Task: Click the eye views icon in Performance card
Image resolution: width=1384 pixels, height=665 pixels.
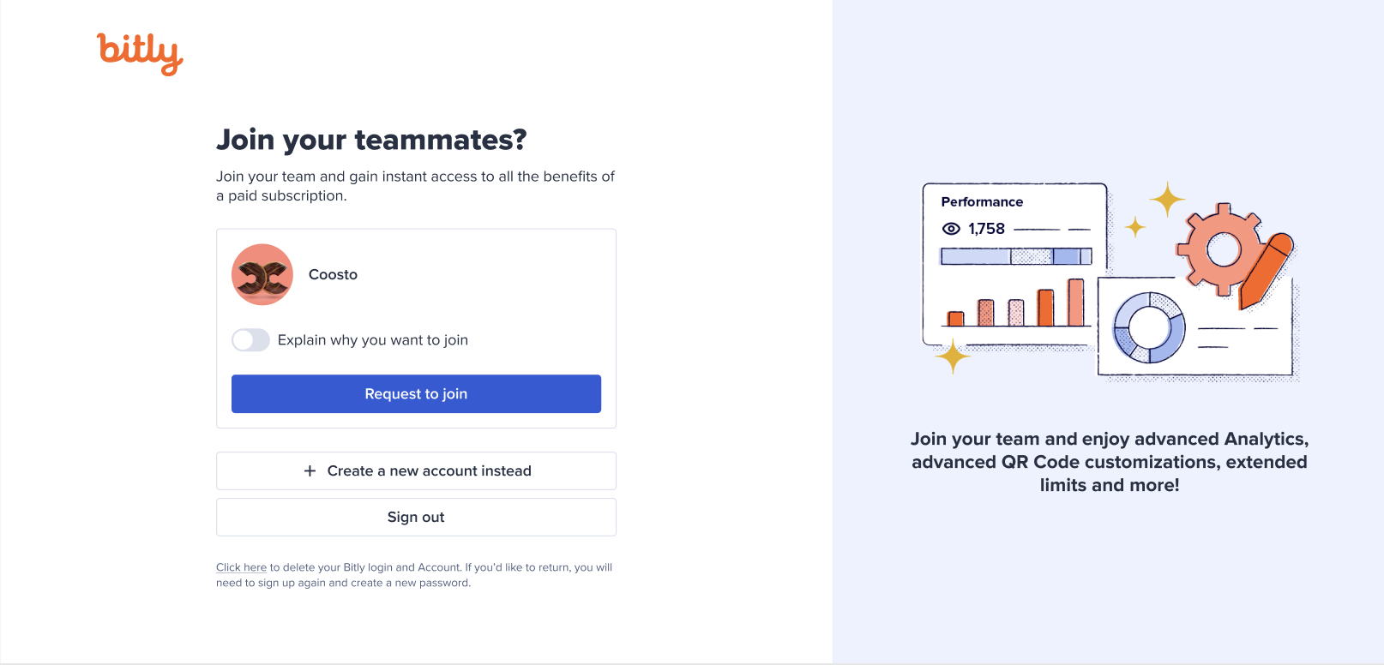Action: [x=951, y=229]
